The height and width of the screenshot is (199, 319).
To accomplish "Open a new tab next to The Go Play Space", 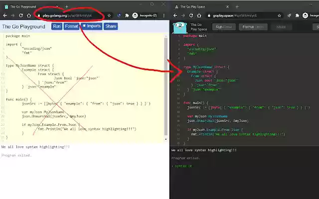I will pyautogui.click(x=237, y=6).
